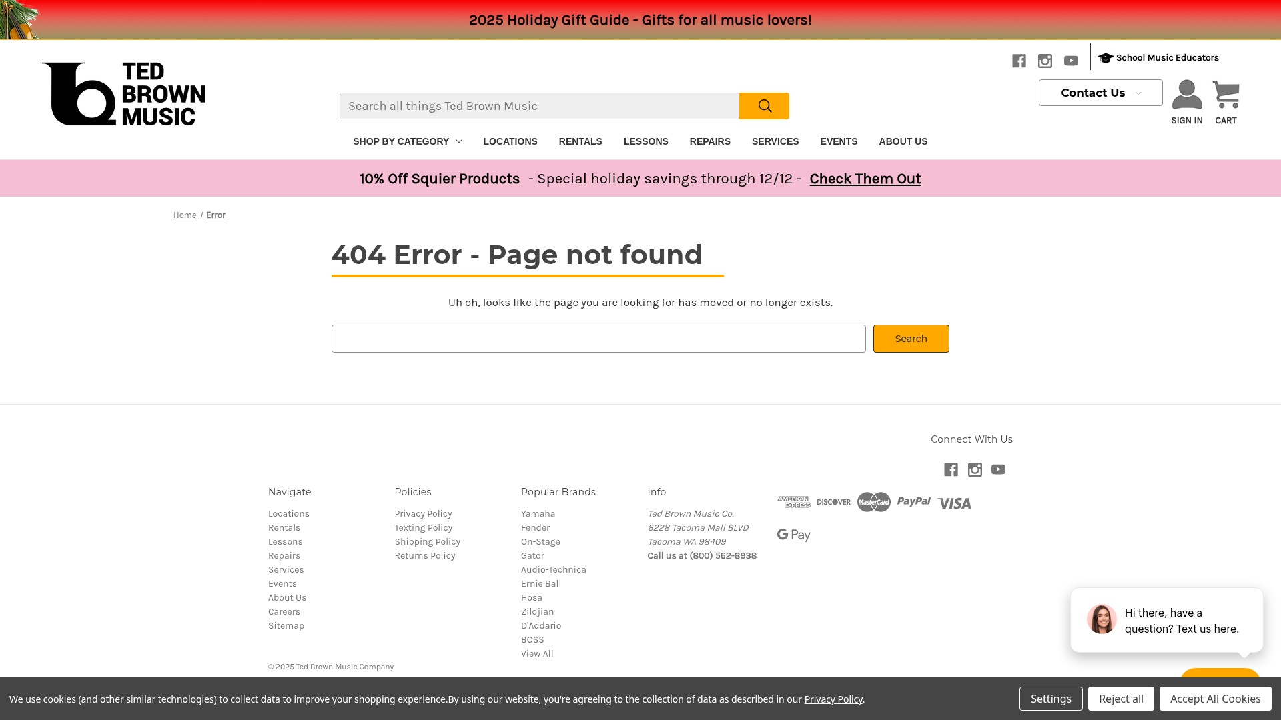
Task: Open the D'Addario brand link
Action: [x=541, y=626]
